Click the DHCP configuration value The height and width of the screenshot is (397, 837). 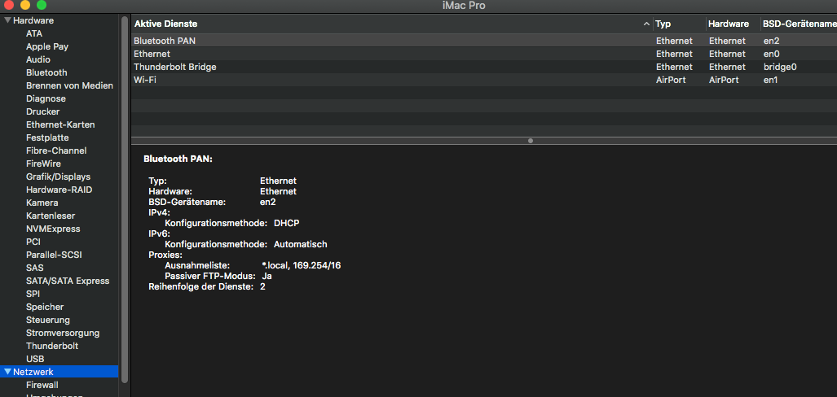(287, 222)
